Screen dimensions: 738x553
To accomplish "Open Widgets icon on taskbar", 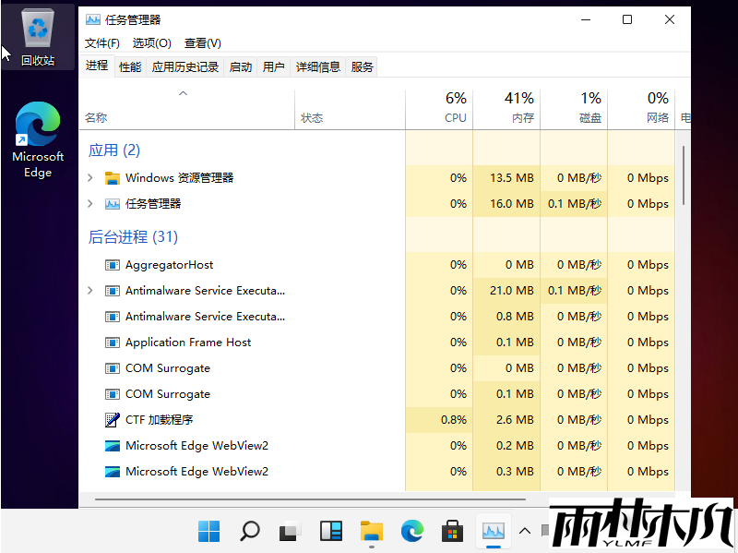I will tap(331, 531).
